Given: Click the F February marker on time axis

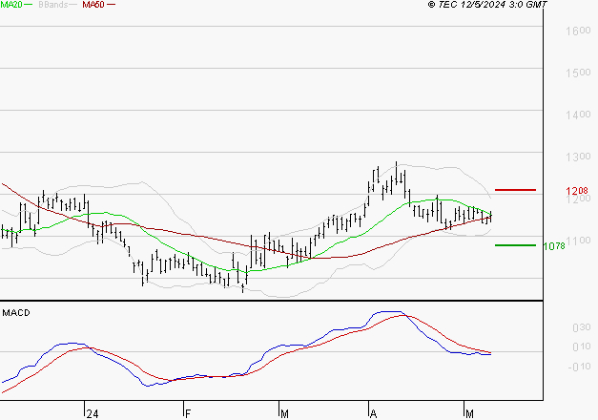Looking at the screenshot, I should click(x=187, y=414).
